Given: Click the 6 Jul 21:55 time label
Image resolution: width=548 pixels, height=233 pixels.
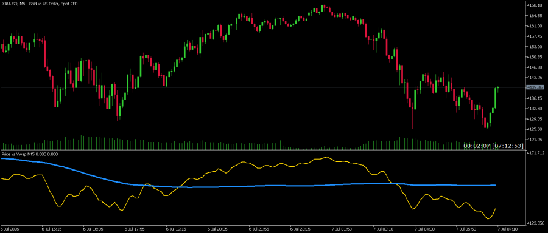Looking at the screenshot, I should pyautogui.click(x=259, y=229).
